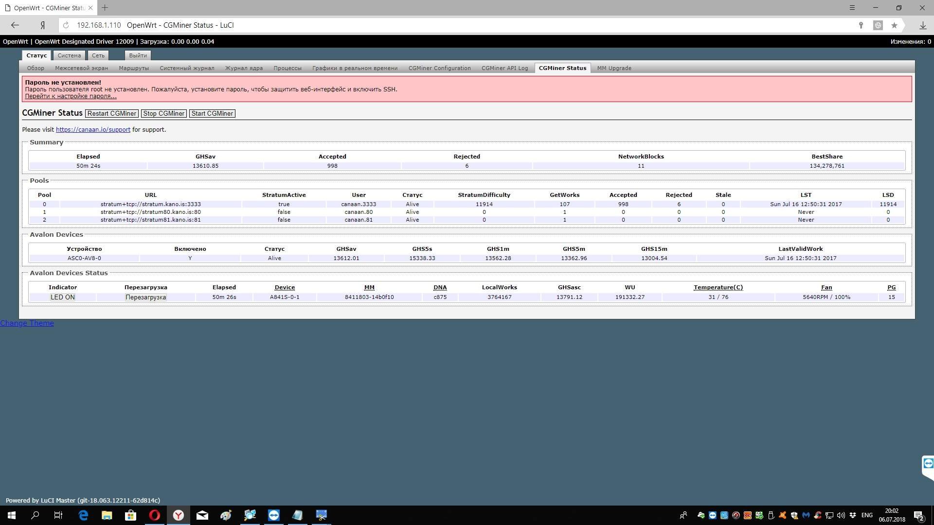Image resolution: width=934 pixels, height=525 pixels.
Task: Open the CGMiner Configuration subtab
Action: (439, 68)
